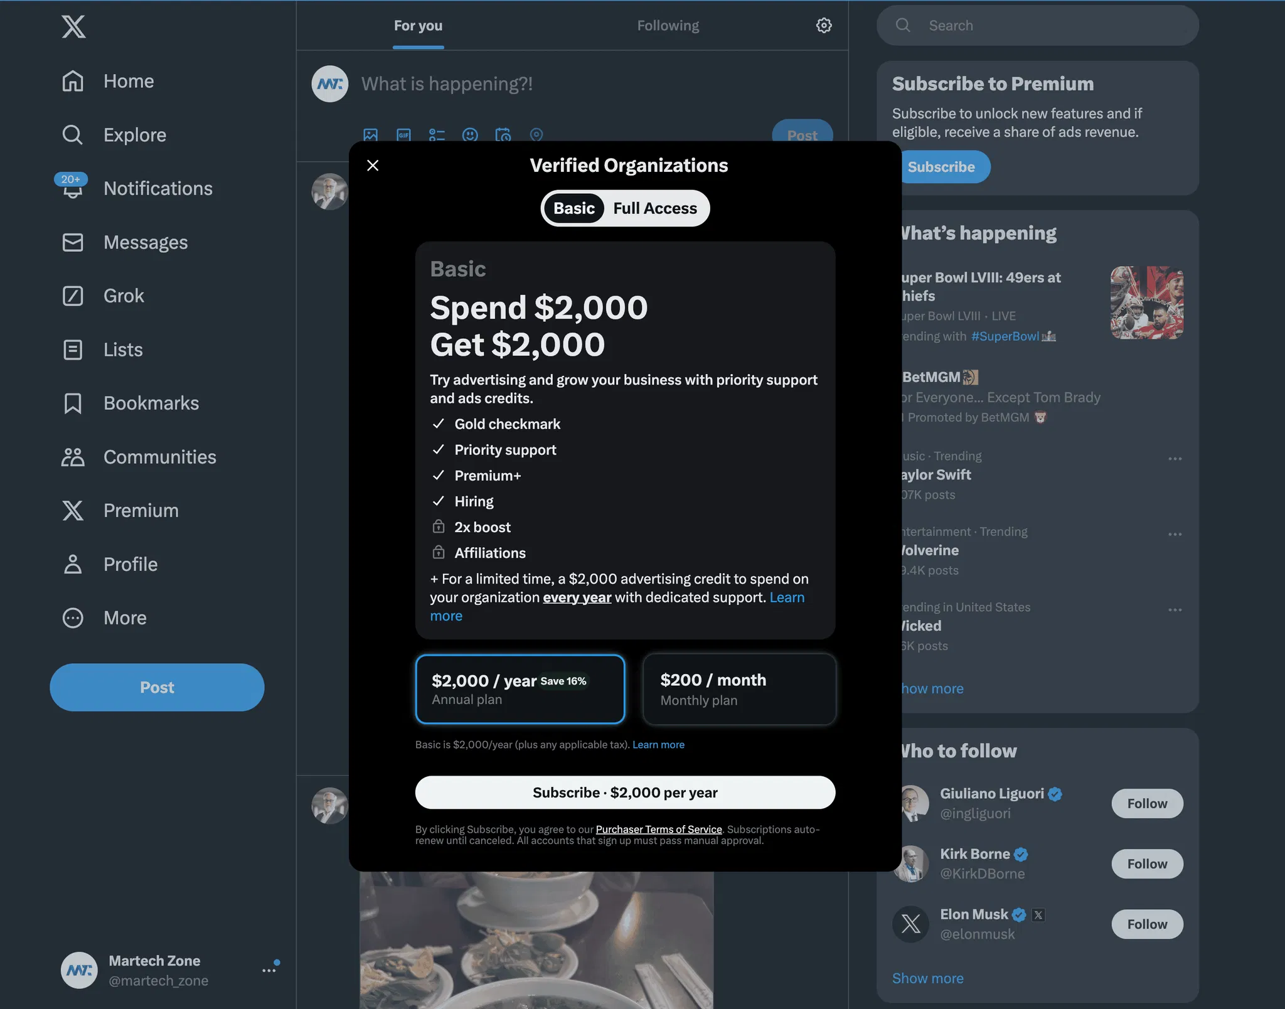Open the Communities page

tap(139, 457)
